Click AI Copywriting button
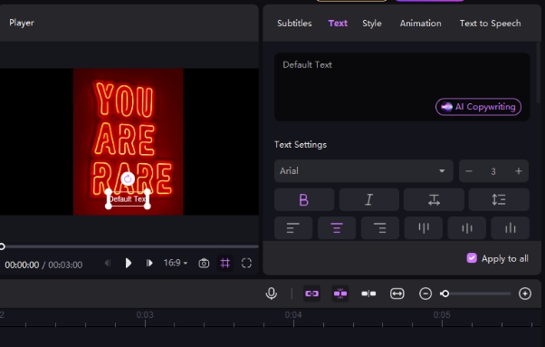Screen dimensions: 545x347 click(478, 107)
